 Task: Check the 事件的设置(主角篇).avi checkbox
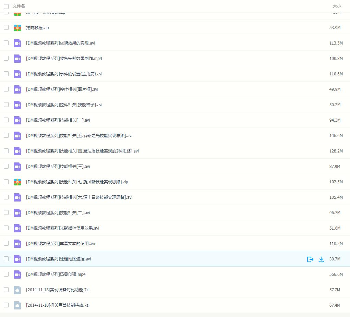6,73
